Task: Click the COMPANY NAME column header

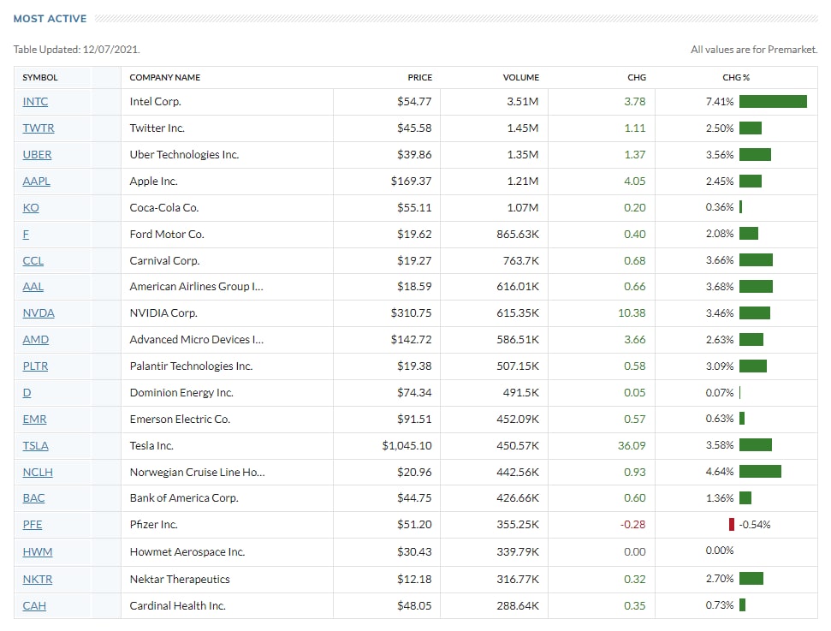Action: pyautogui.click(x=165, y=78)
